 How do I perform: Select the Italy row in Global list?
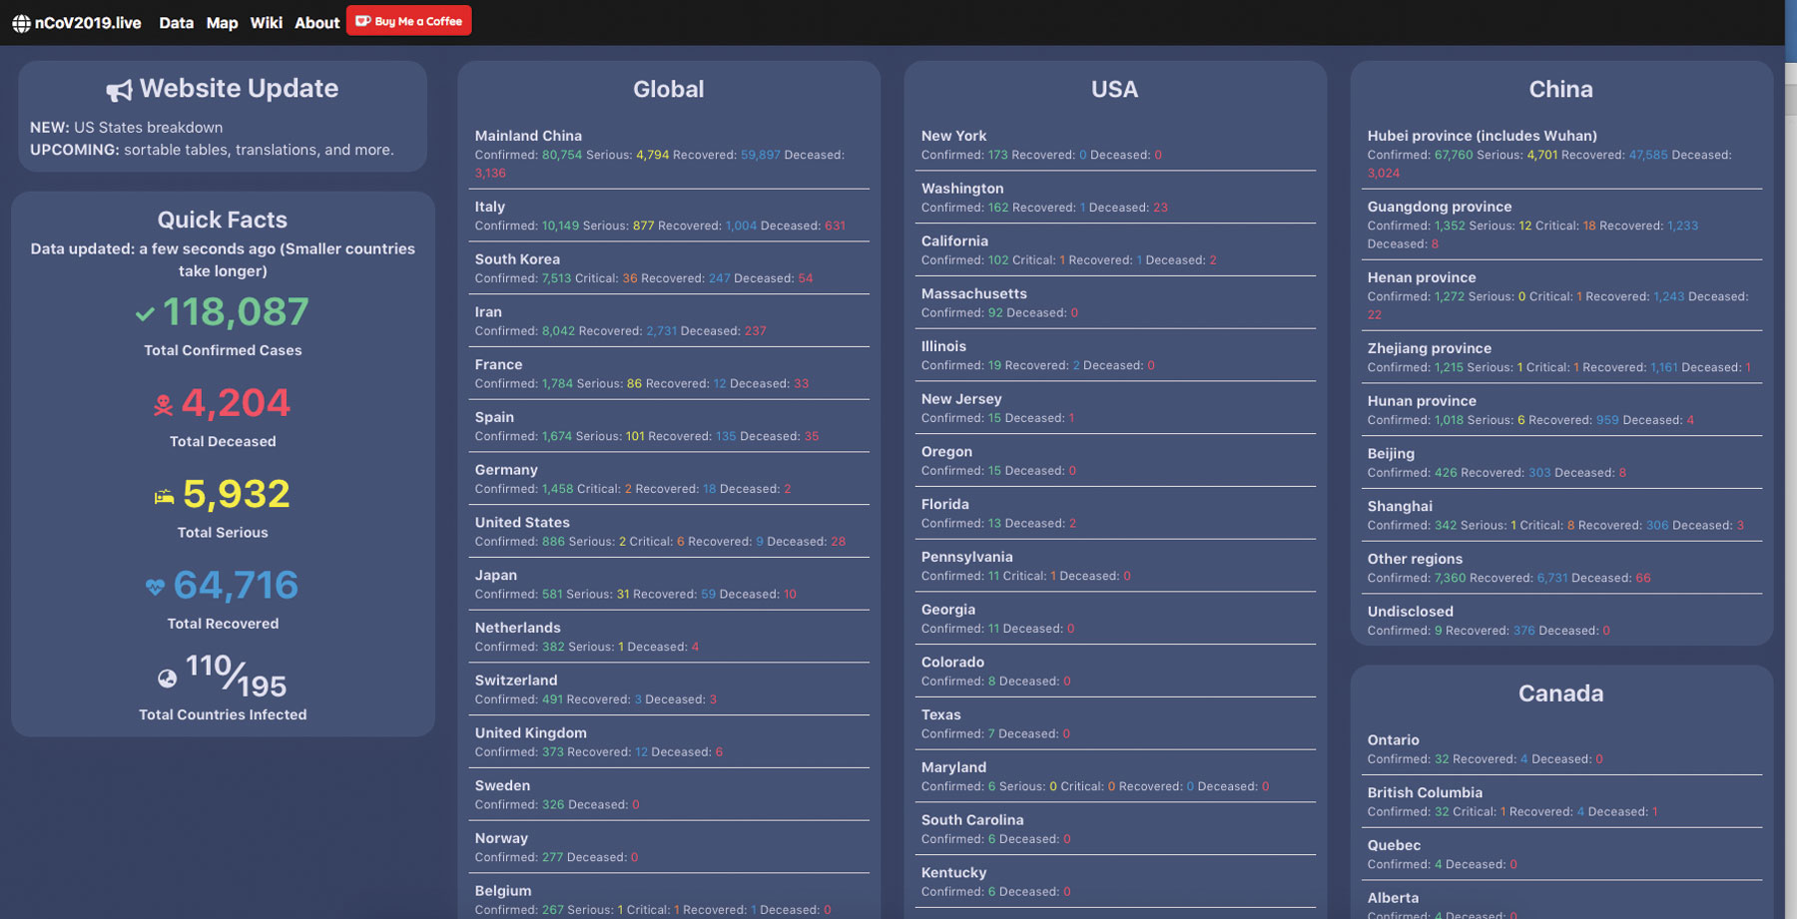(489, 207)
